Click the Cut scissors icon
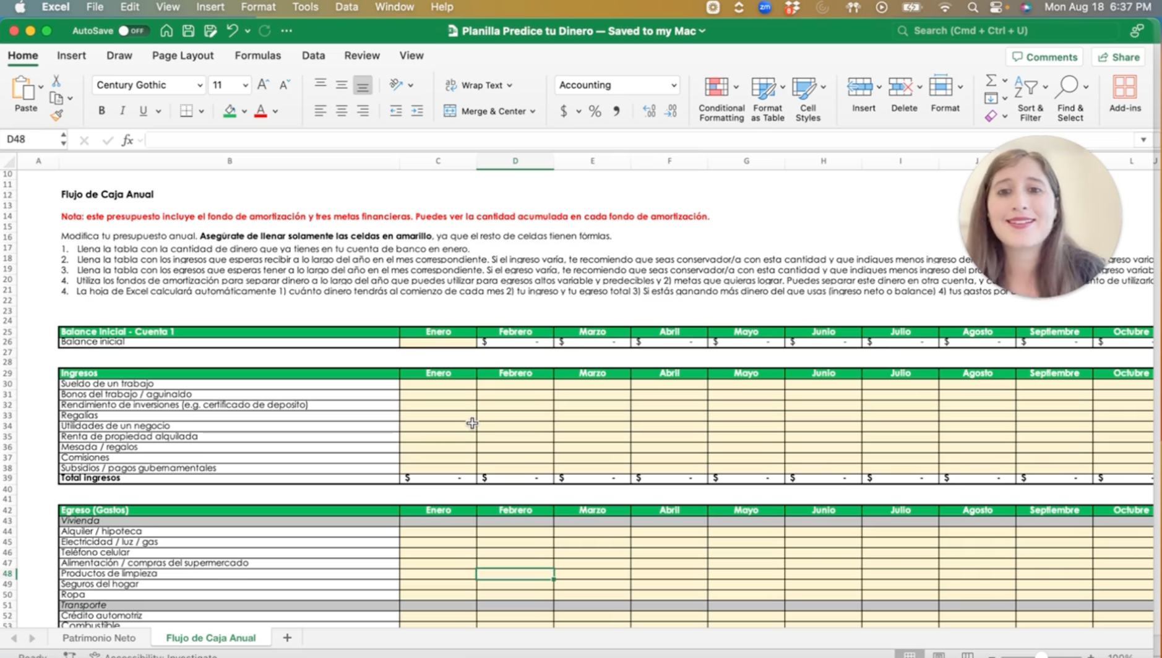Image resolution: width=1162 pixels, height=658 pixels. (56, 81)
